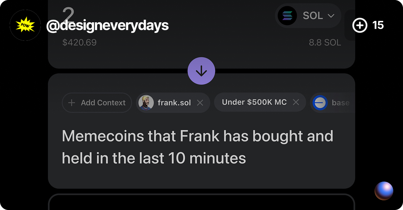Remove the frank.sol context chip
Viewport: 403px width, 210px height.
(200, 103)
